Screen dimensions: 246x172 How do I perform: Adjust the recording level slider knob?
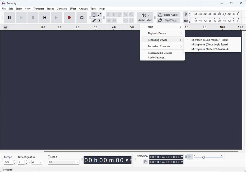(x=224, y=14)
